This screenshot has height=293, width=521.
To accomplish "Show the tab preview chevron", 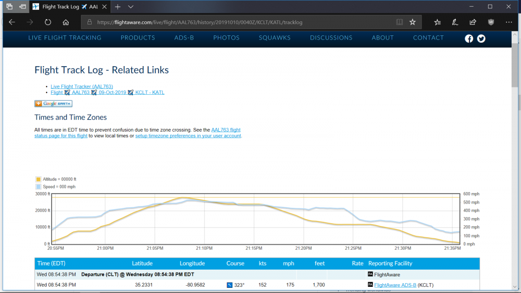I will pyautogui.click(x=131, y=7).
